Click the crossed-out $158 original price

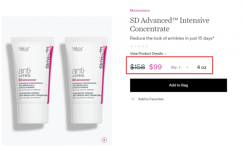point(137,67)
